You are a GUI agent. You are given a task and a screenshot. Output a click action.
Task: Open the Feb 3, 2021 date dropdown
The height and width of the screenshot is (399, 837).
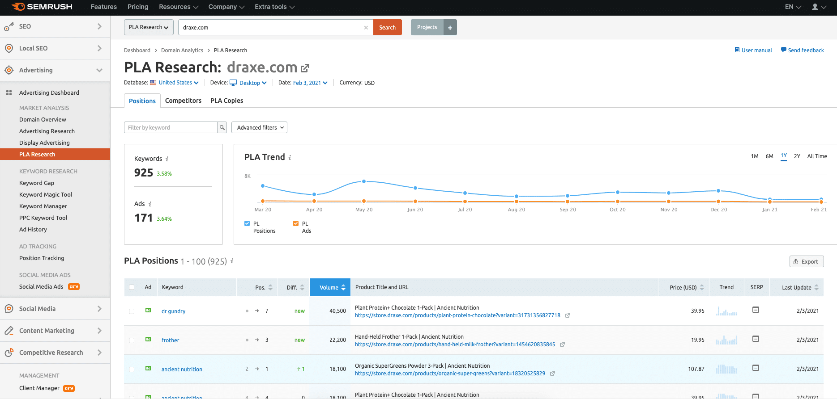click(310, 83)
